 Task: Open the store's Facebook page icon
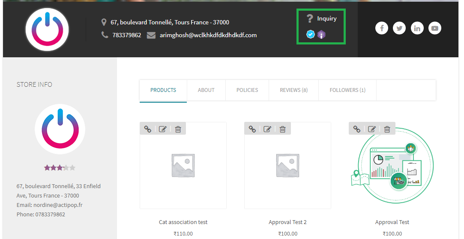(x=382, y=28)
